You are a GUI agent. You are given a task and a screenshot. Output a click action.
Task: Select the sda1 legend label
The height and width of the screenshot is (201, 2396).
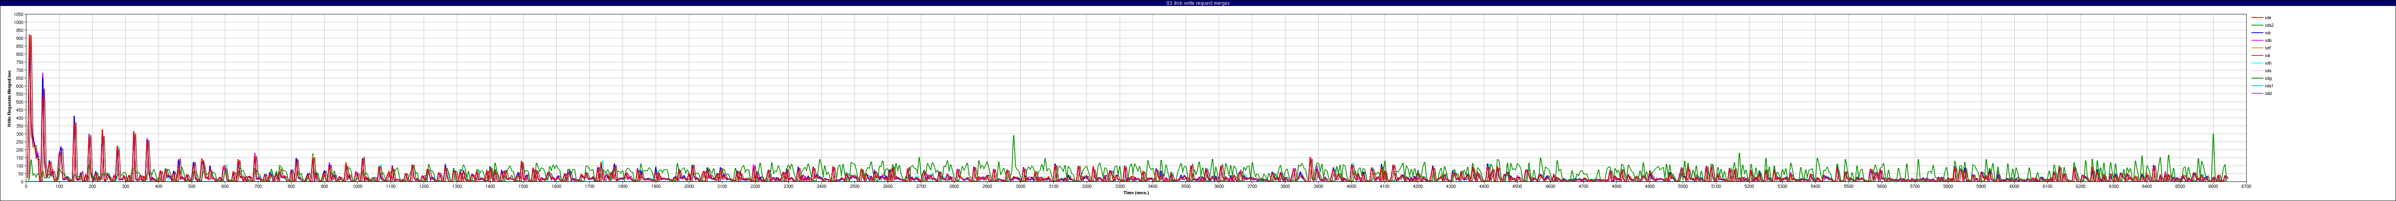2269,86
